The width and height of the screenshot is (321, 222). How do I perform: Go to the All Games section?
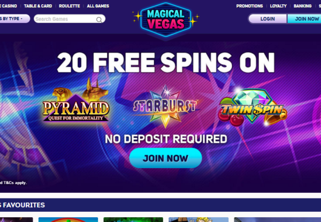pos(98,6)
